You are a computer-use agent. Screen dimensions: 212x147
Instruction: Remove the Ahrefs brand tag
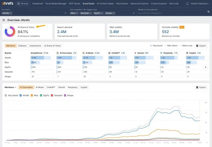point(10,13)
